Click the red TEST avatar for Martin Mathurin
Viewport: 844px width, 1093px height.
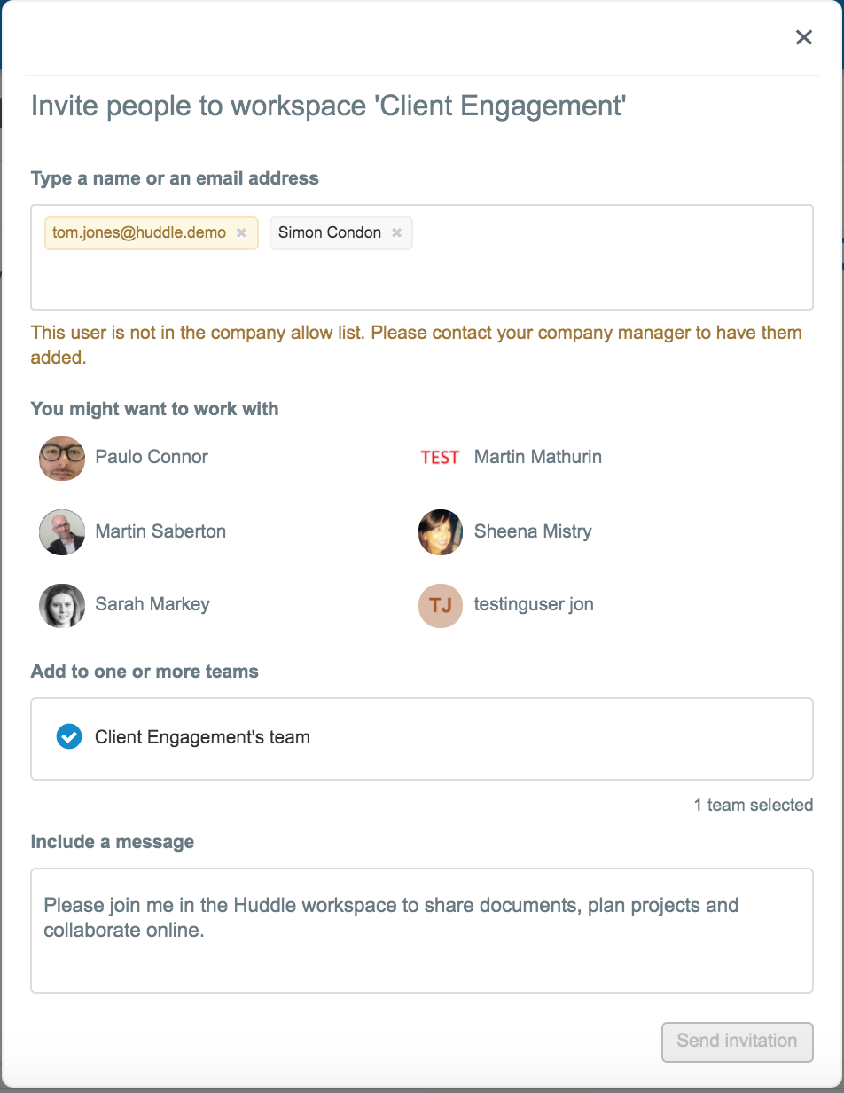[x=441, y=458]
